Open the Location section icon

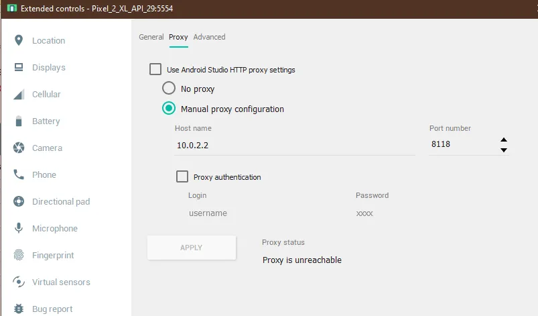19,40
